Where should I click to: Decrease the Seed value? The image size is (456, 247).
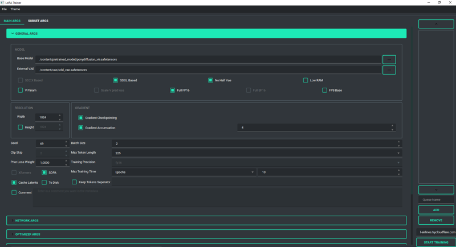coord(66,146)
